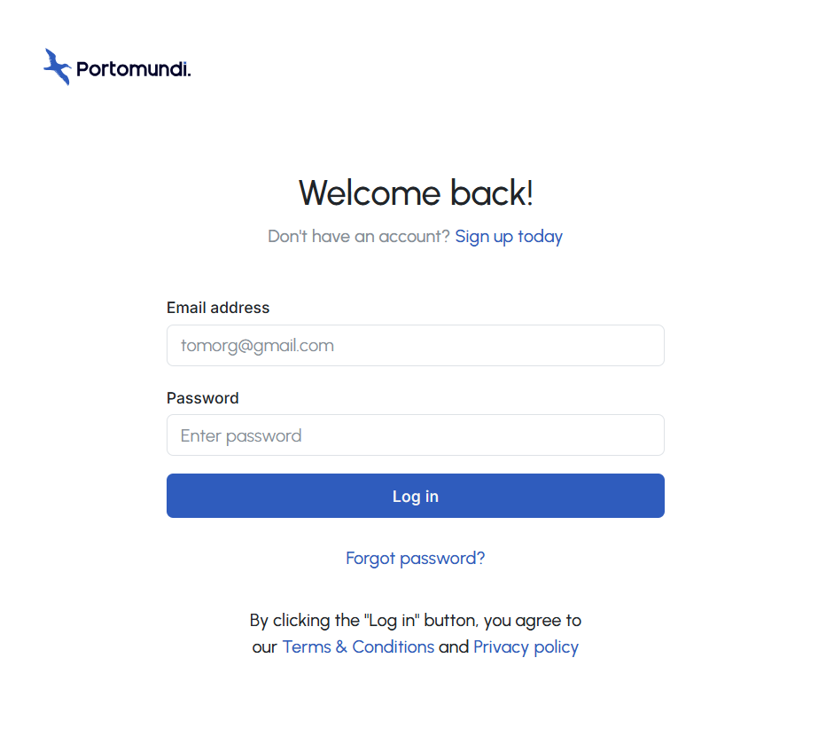Click the tomorg@gmail.com placeholder text
The image size is (826, 752).
[257, 346]
